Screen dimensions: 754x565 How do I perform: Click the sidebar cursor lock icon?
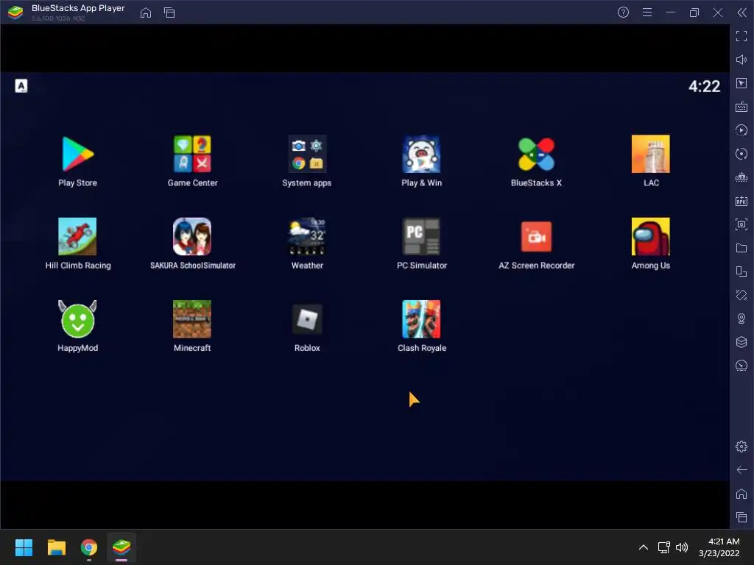tap(741, 83)
